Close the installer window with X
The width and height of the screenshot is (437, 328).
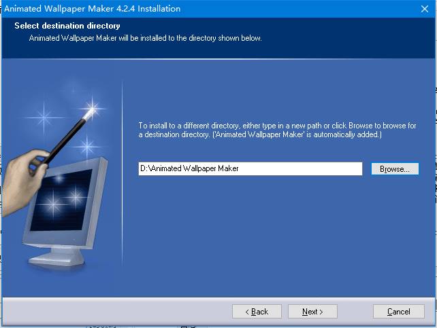pyautogui.click(x=425, y=9)
